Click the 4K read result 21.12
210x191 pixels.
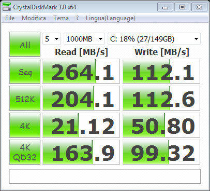click(81, 125)
